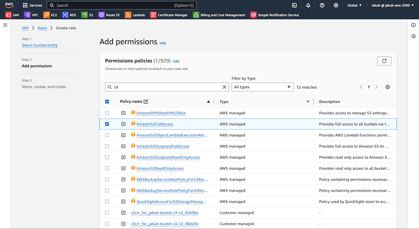419x229 pixels.
Task: Click the help question mark icon
Action: 322,5
